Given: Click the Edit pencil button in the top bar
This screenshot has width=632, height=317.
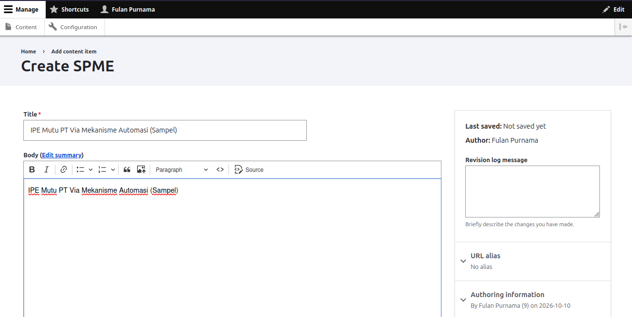Looking at the screenshot, I should pyautogui.click(x=614, y=9).
